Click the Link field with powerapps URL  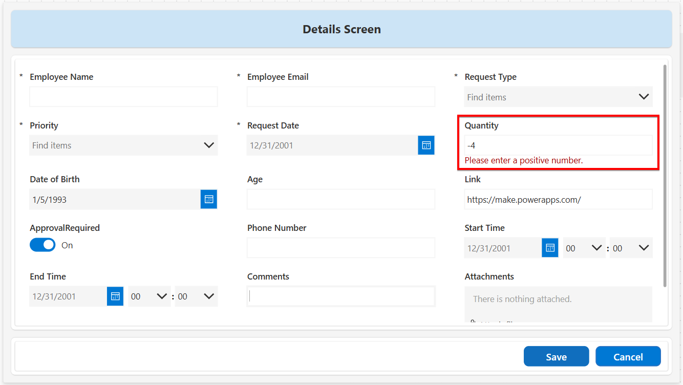(558, 199)
